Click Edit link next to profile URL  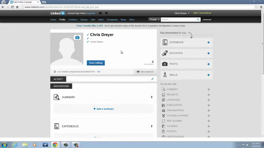99,72
